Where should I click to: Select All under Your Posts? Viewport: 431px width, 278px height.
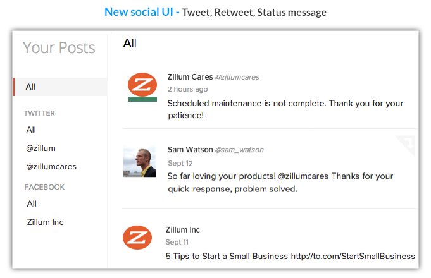point(60,87)
